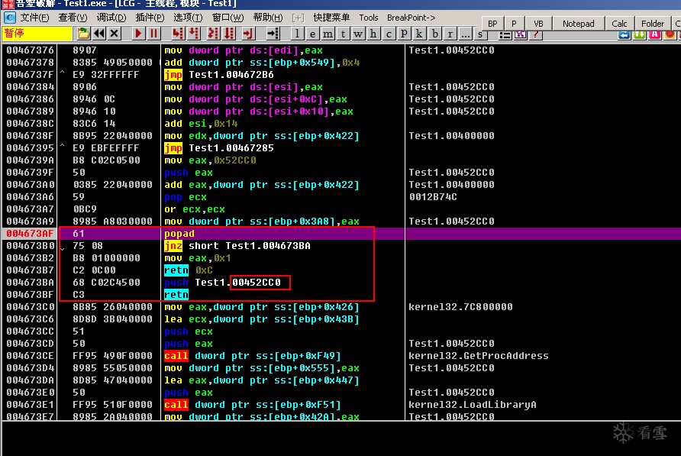This screenshot has width=681, height=456.
Task: Click the list options icon
Action: click(505, 35)
